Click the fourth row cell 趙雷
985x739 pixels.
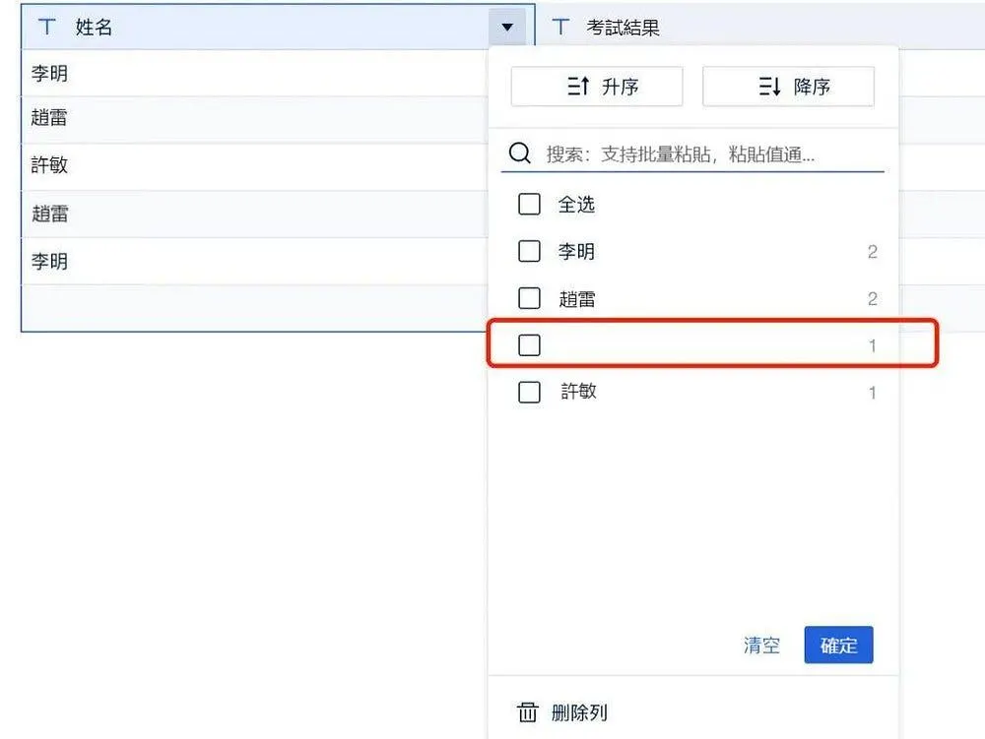[x=254, y=214]
